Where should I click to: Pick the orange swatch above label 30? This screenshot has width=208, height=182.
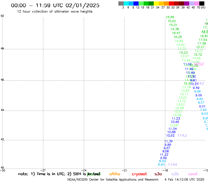click(166, 3)
